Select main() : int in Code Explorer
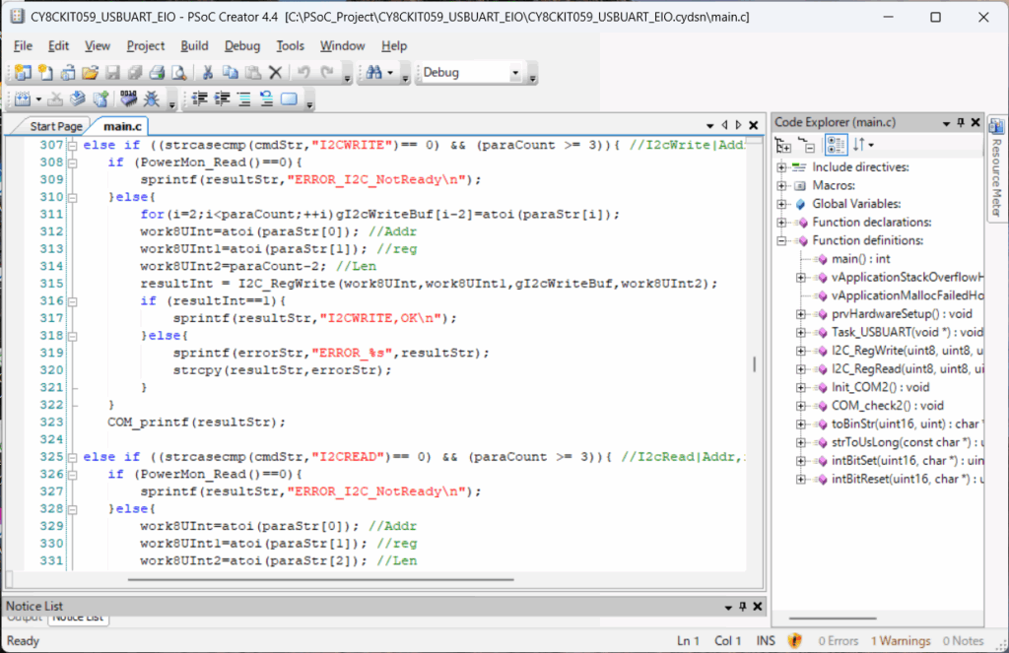This screenshot has height=653, width=1009. coord(860,259)
